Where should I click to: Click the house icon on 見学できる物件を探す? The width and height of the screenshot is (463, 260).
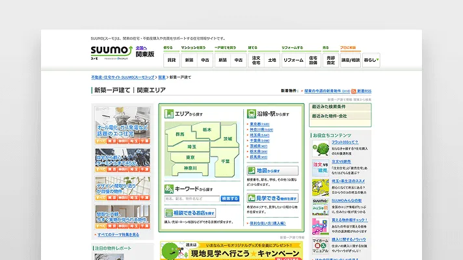[x=252, y=197]
